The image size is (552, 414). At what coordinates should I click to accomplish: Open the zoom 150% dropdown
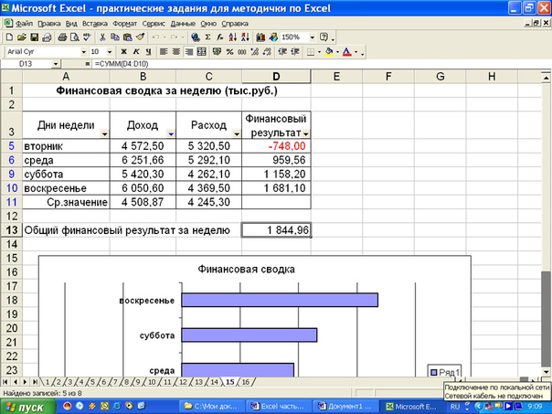[315, 37]
